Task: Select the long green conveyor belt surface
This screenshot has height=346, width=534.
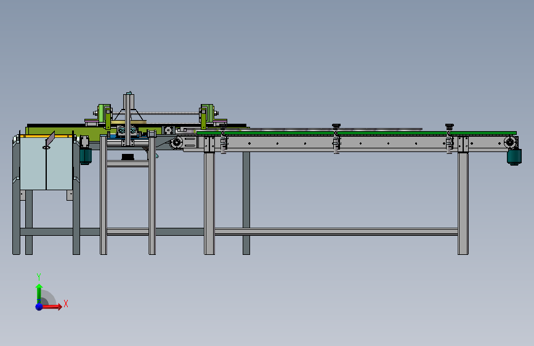Action: coord(356,133)
